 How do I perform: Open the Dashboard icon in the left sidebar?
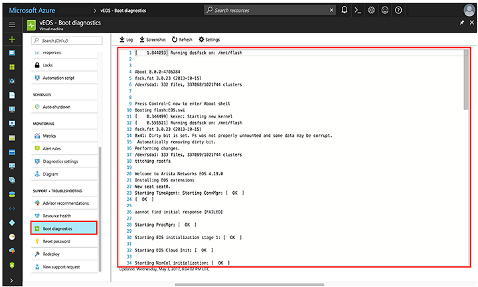click(x=12, y=52)
